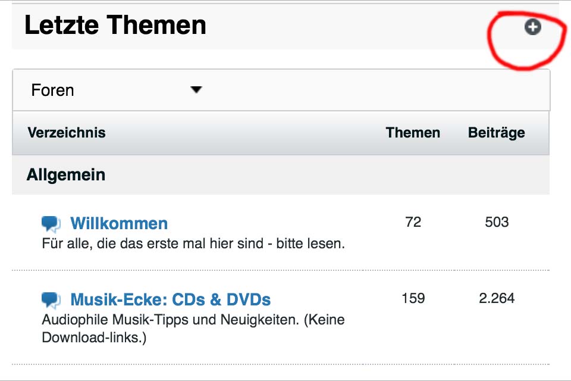Viewport: 571px width, 381px height.
Task: Click the Beiträge column header
Action: click(496, 133)
